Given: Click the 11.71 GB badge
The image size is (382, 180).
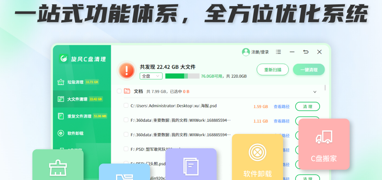Looking at the screenshot, I should click(x=92, y=82).
